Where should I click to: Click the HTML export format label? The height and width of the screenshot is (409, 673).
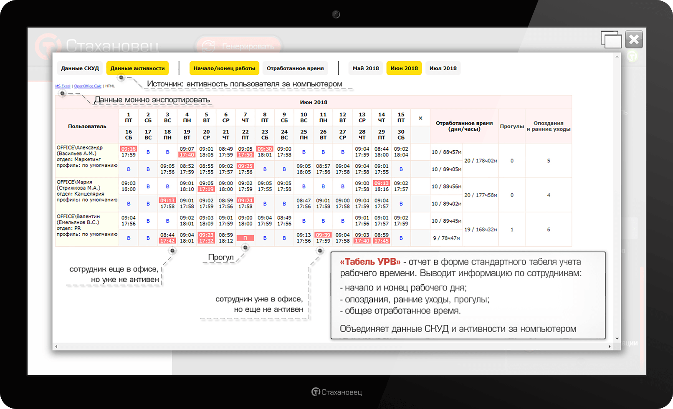tap(110, 86)
